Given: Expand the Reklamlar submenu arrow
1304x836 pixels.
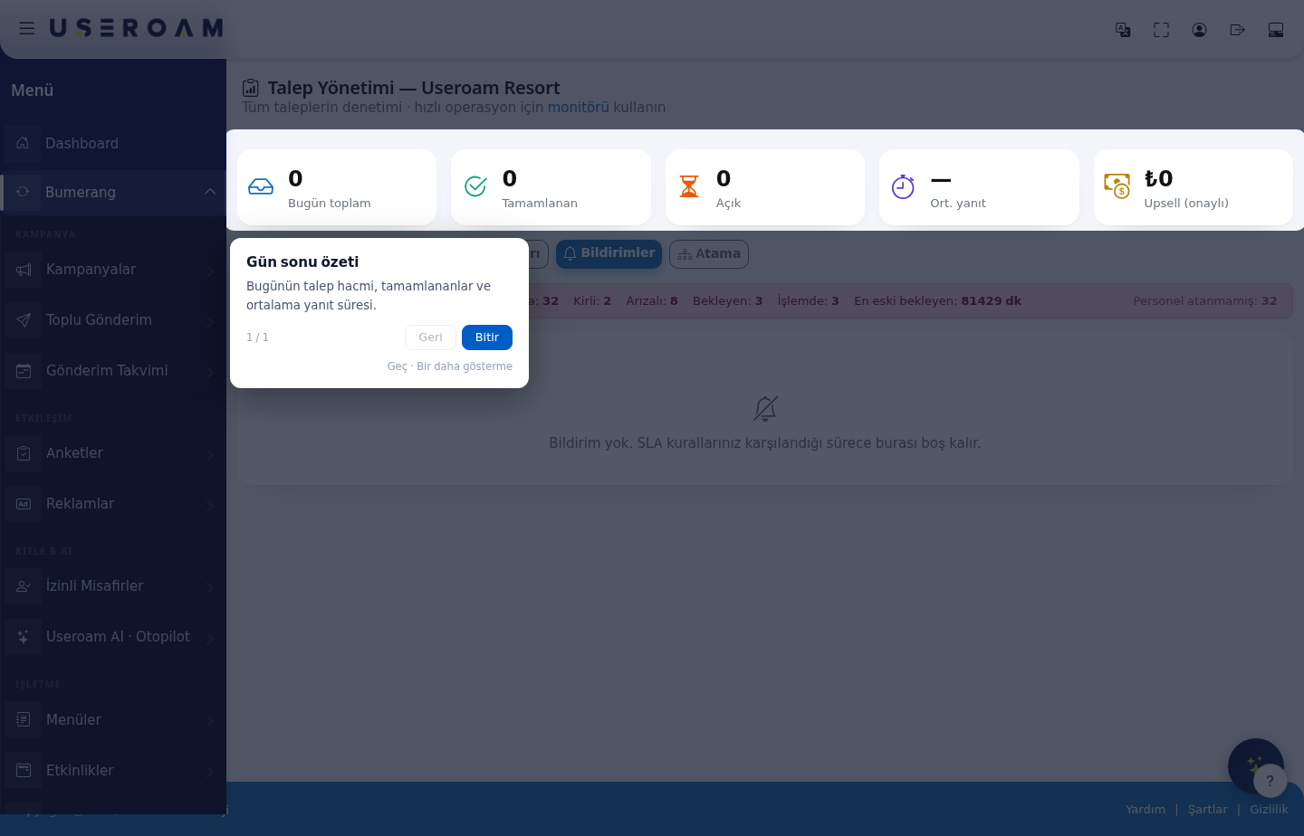Looking at the screenshot, I should click(x=209, y=505).
